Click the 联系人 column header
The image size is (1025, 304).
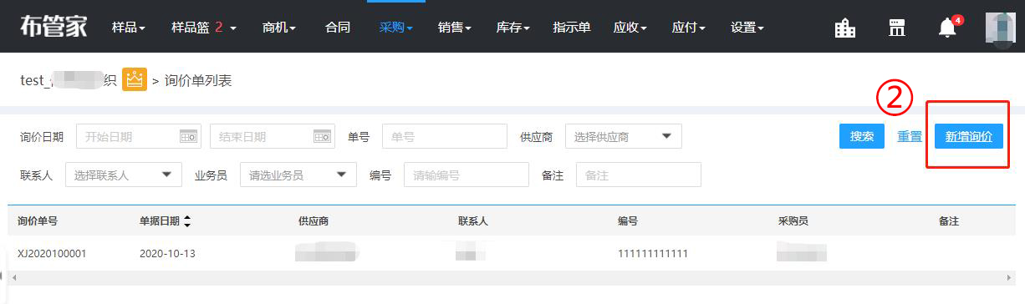tap(473, 221)
